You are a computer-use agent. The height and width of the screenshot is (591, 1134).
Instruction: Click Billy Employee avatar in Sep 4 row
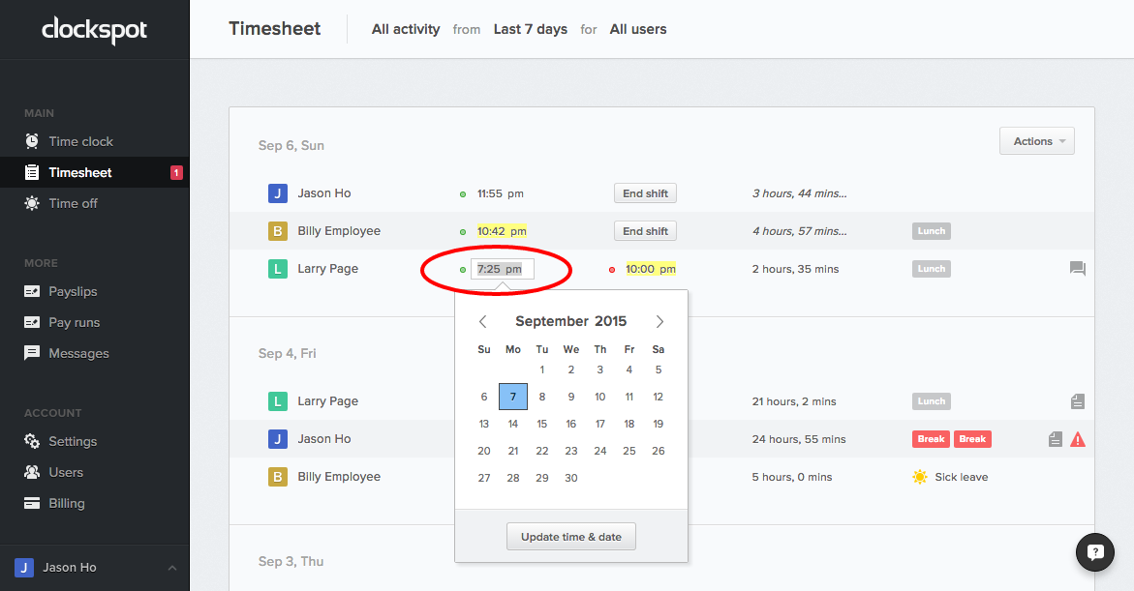[x=278, y=477]
